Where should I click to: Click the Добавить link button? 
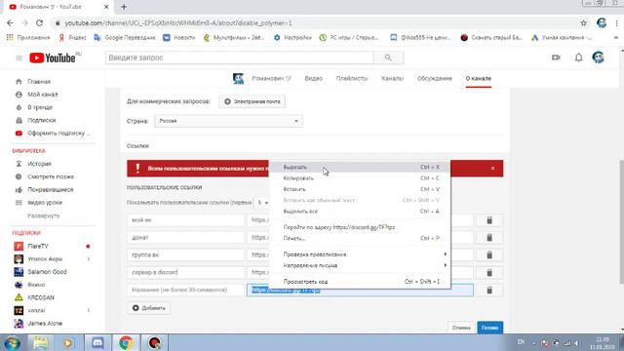pyautogui.click(x=149, y=308)
